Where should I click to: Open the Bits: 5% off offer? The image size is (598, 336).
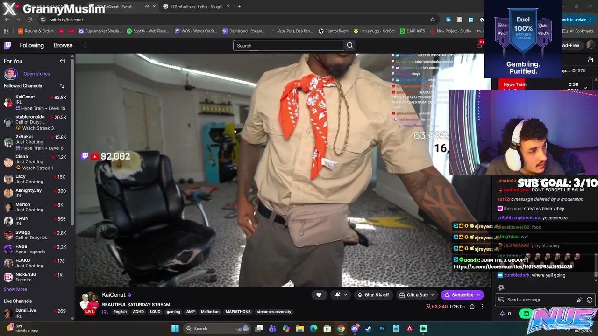[373, 295]
